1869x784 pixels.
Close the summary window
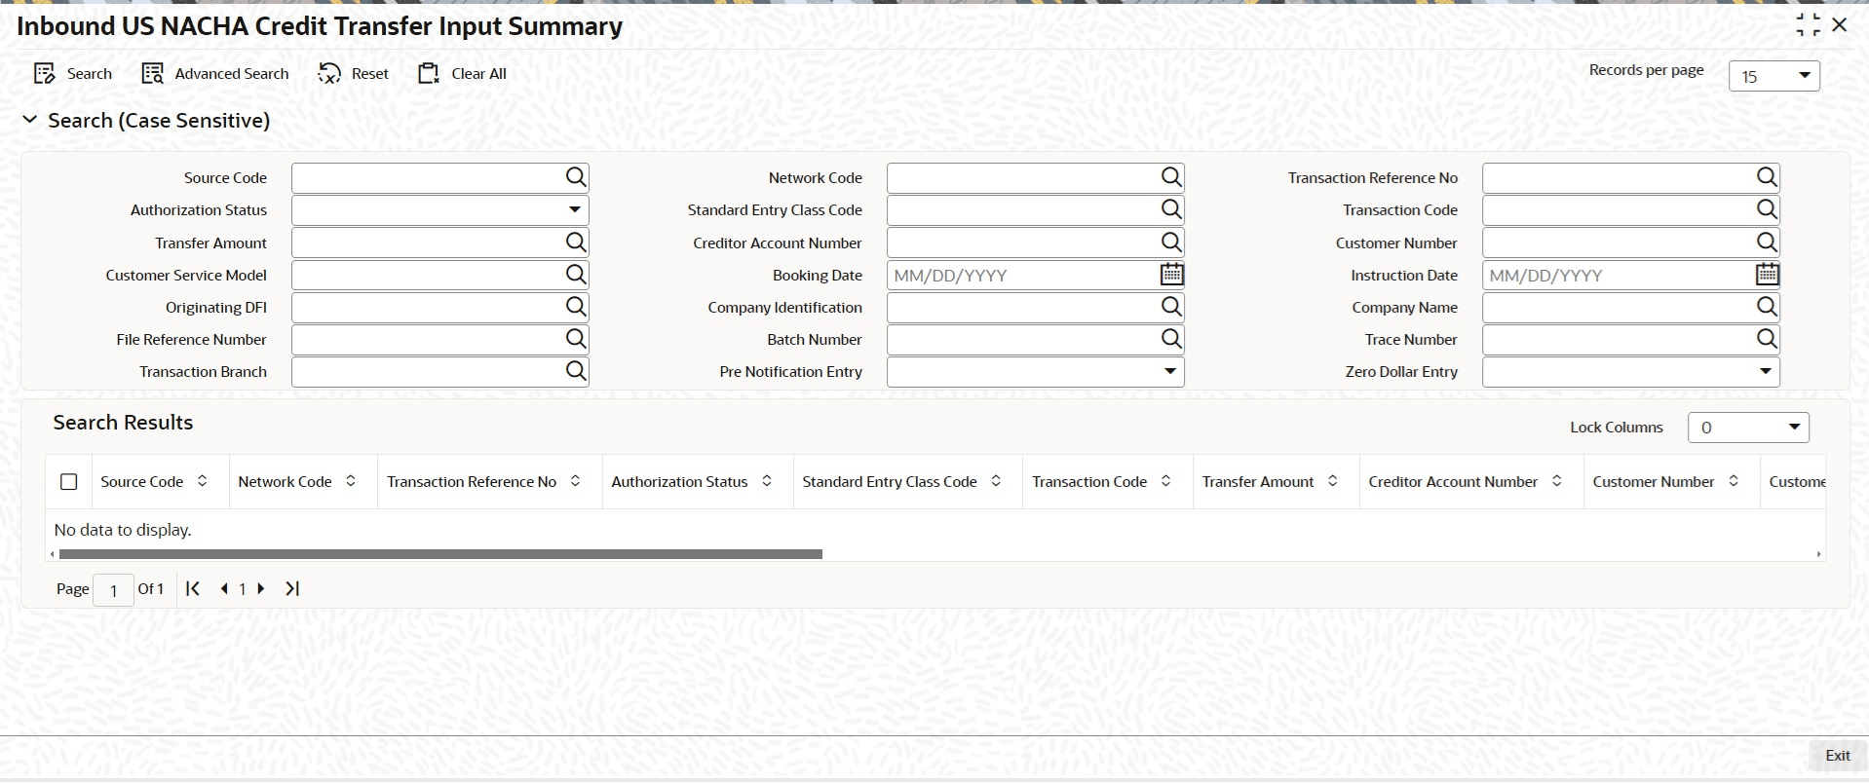click(x=1840, y=25)
